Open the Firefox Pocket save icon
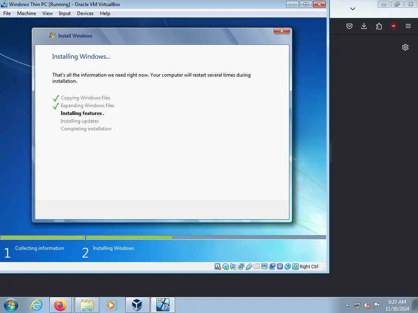Screen dimensions: 418x313 (x=349, y=26)
